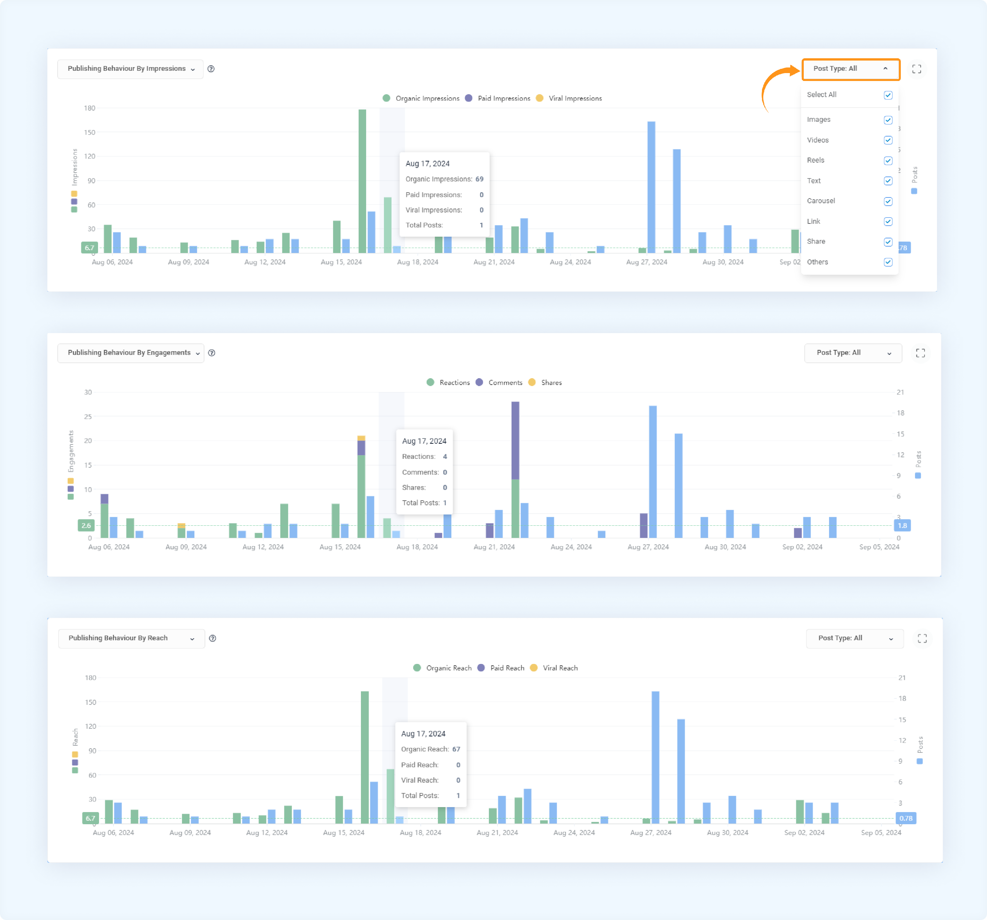Toggle Organic Impressions legend dot
This screenshot has height=920, width=987.
[386, 98]
